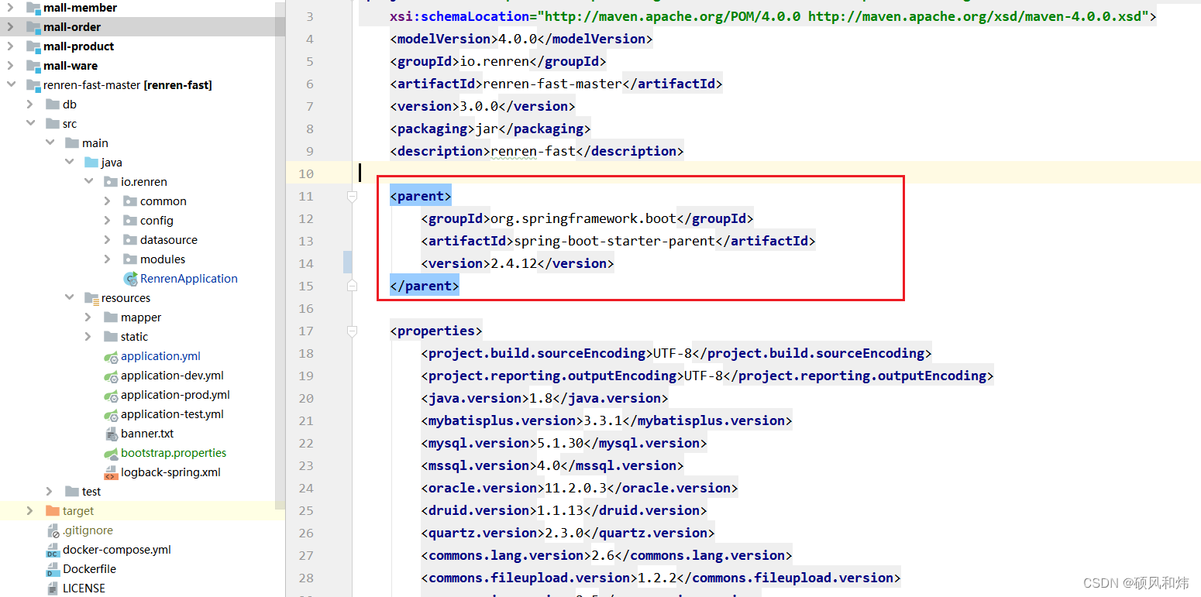1201x597 pixels.
Task: Expand the common package chevron
Action: pyautogui.click(x=107, y=201)
